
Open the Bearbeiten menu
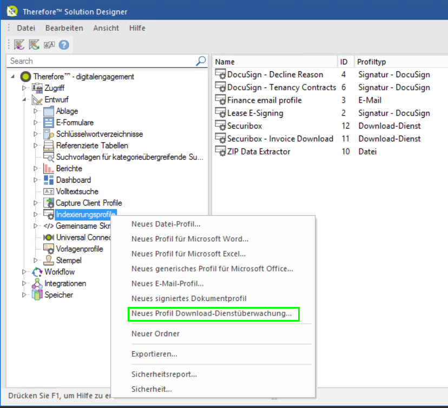[64, 28]
